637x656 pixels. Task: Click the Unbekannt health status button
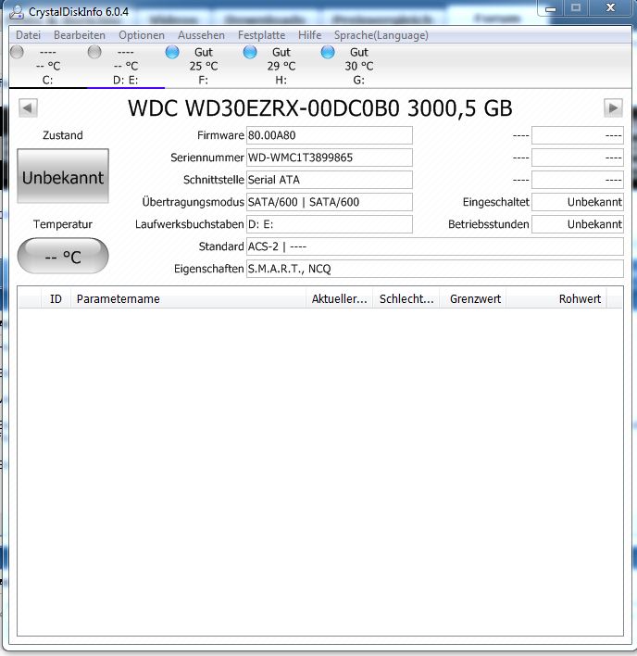pos(63,176)
